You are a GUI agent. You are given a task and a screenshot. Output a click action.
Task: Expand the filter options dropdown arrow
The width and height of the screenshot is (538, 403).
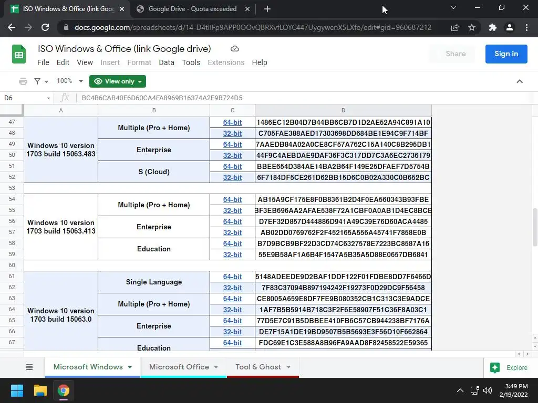pos(46,81)
